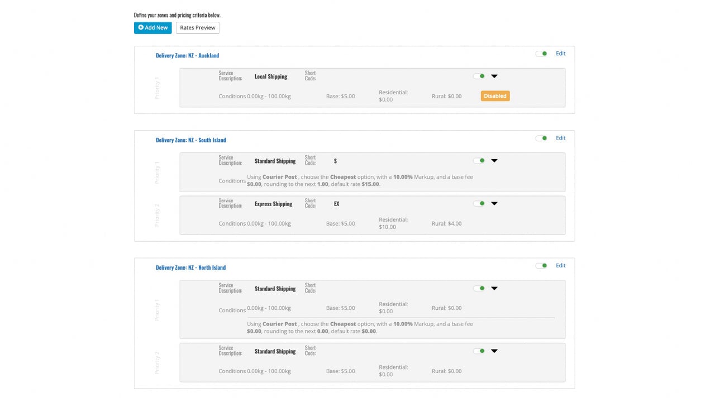The height and width of the screenshot is (402, 715).
Task: Edit the NZ - North Island delivery zone
Action: click(x=560, y=266)
